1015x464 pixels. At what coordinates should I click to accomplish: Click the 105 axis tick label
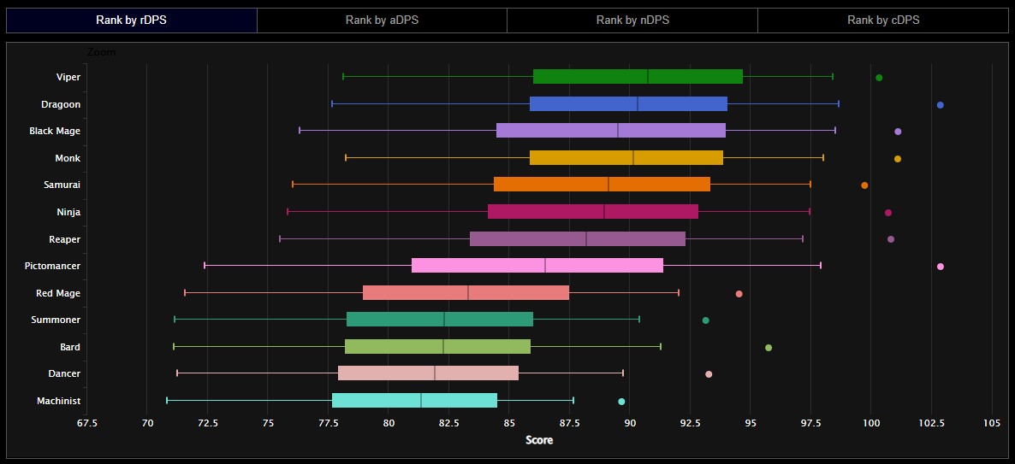point(992,423)
